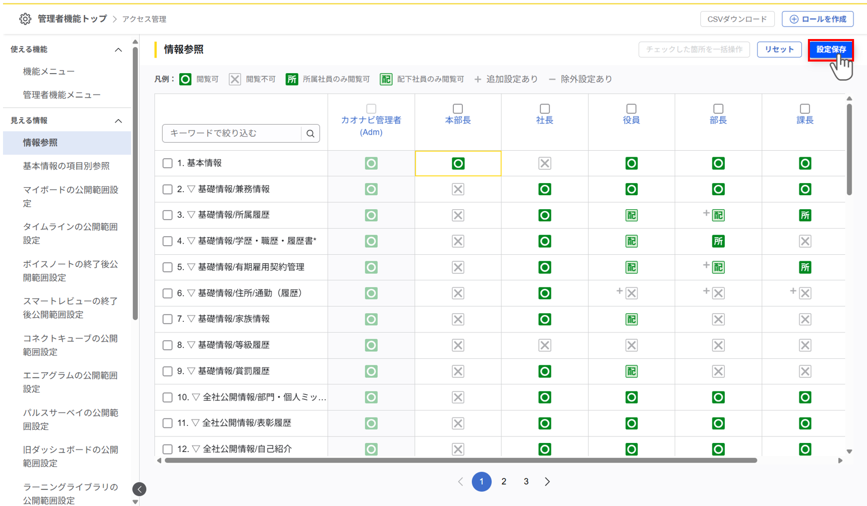The width and height of the screenshot is (867, 506).
Task: Click 部長 所 icon for 4. 学歴・職歴・履歴書
Action: (x=718, y=241)
